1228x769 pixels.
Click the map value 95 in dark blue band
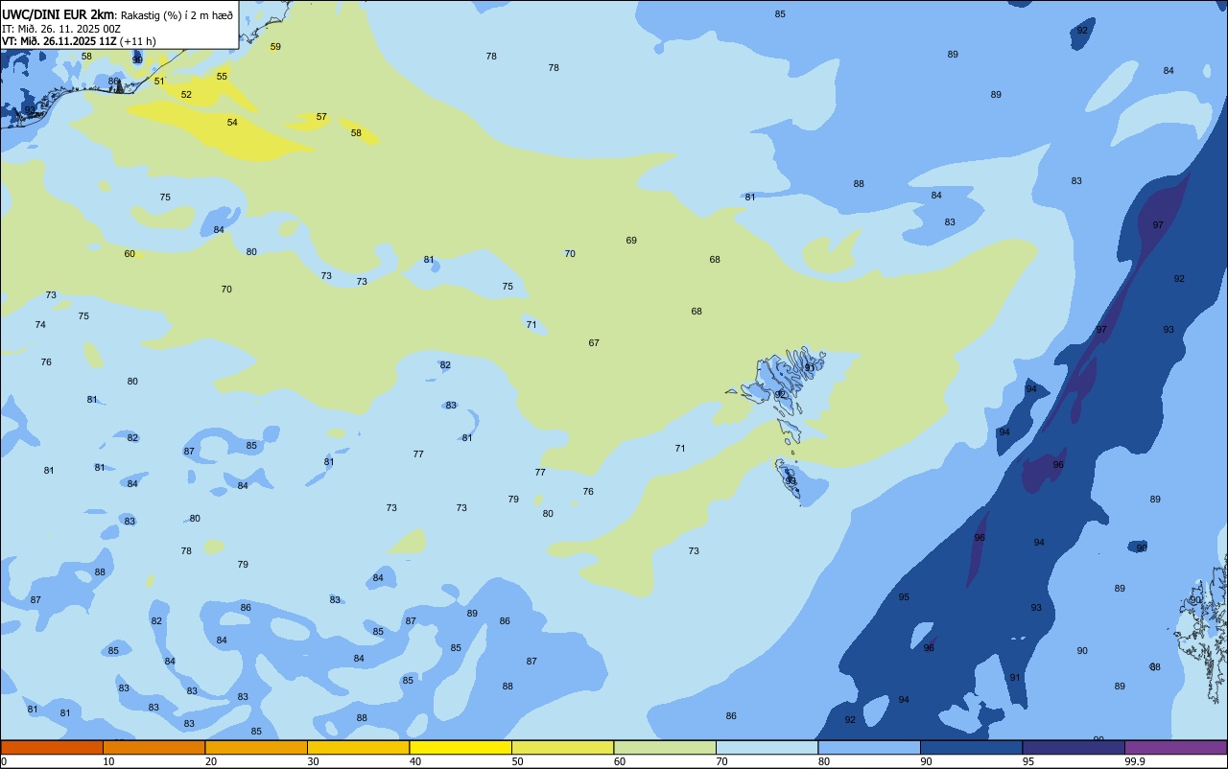904,596
